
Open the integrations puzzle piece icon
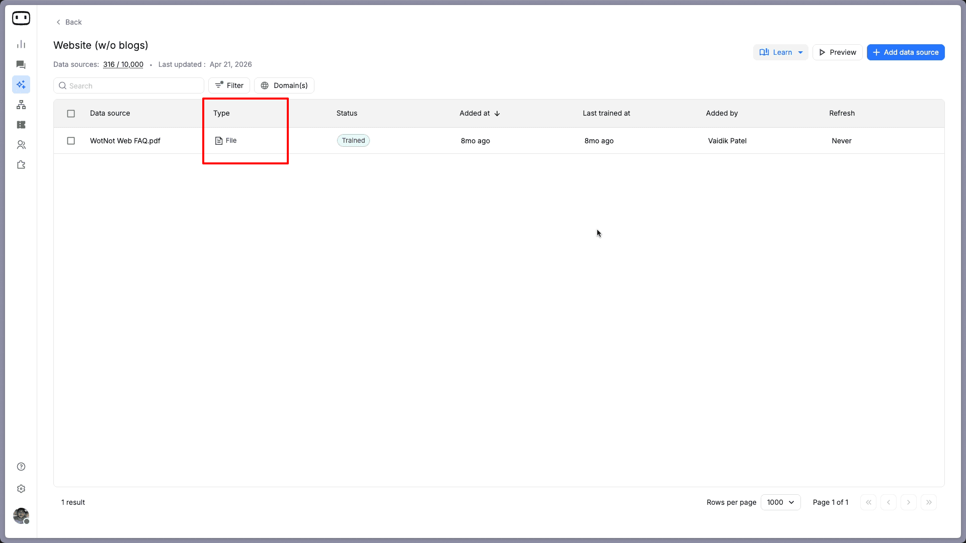pos(21,165)
